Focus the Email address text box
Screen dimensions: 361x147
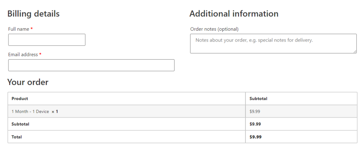pyautogui.click(x=91, y=65)
